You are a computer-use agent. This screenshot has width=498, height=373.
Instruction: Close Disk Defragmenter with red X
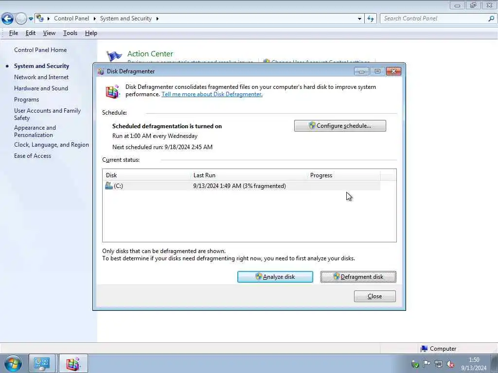[x=394, y=71]
